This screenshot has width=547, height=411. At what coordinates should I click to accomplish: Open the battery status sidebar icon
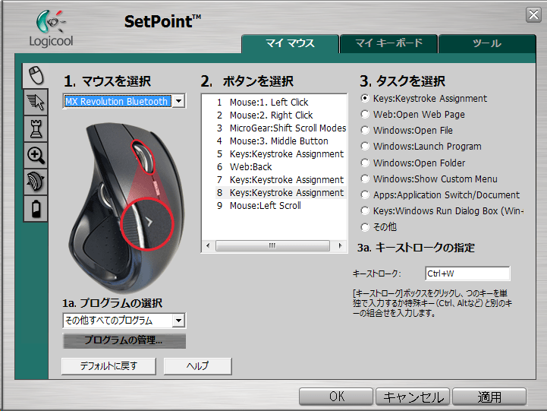36,208
